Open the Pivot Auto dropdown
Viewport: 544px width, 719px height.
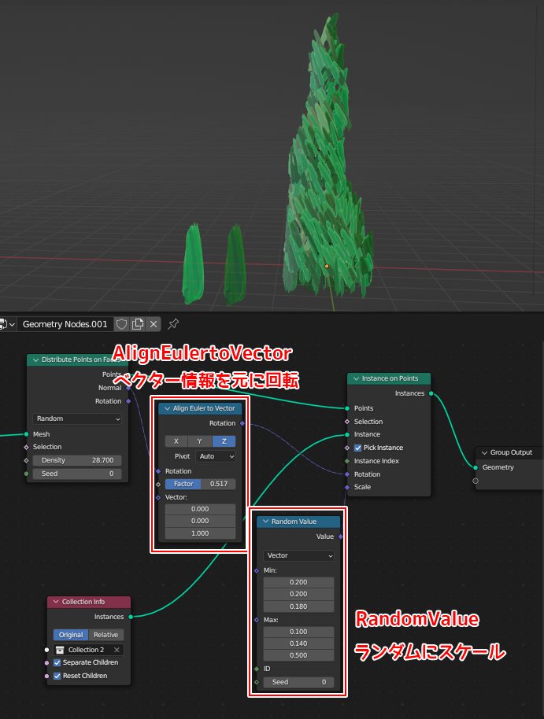pyautogui.click(x=216, y=456)
